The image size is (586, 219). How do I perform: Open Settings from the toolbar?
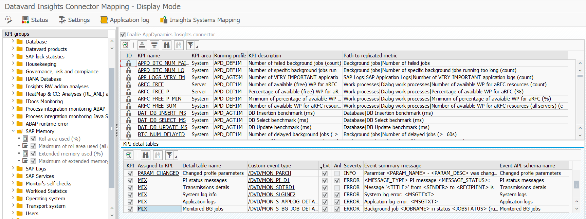point(74,20)
